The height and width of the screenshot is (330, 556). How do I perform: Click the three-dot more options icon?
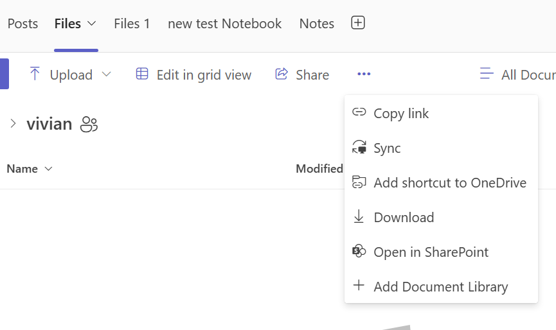pos(364,74)
